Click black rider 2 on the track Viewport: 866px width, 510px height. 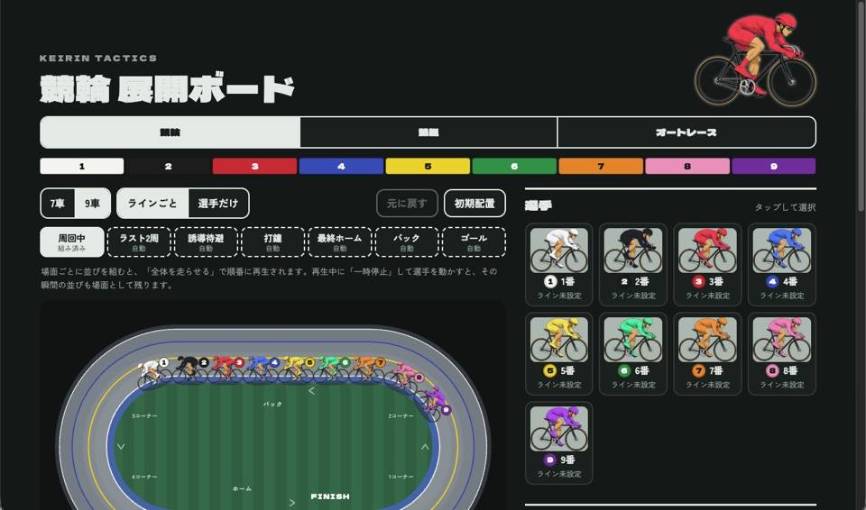coord(190,369)
